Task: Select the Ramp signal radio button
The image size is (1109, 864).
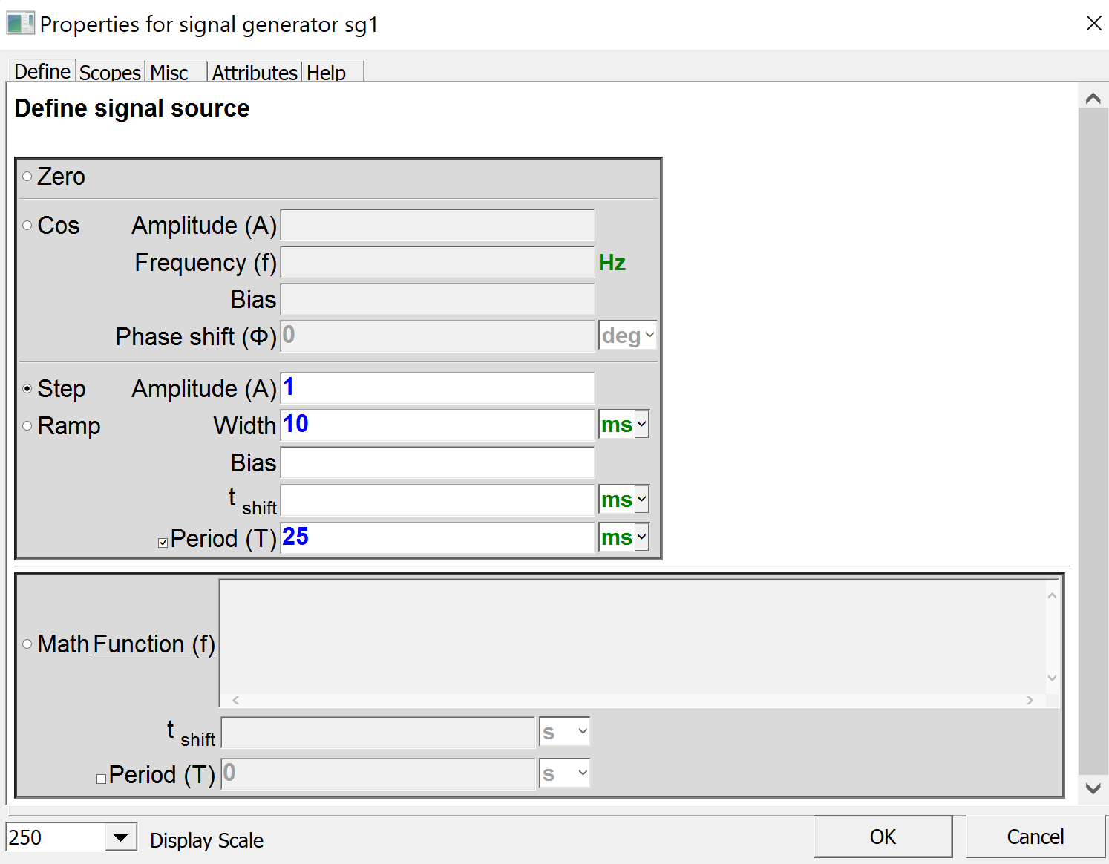Action: (x=27, y=426)
